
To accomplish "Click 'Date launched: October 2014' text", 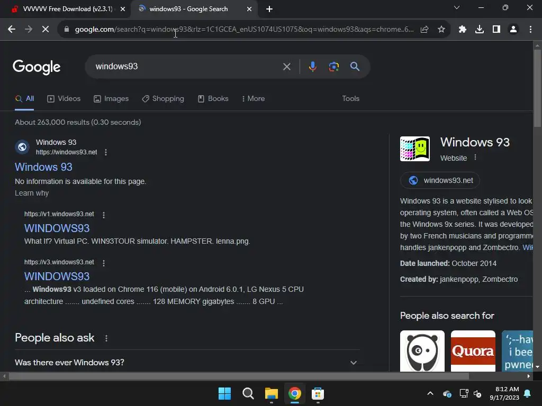I will [448, 263].
